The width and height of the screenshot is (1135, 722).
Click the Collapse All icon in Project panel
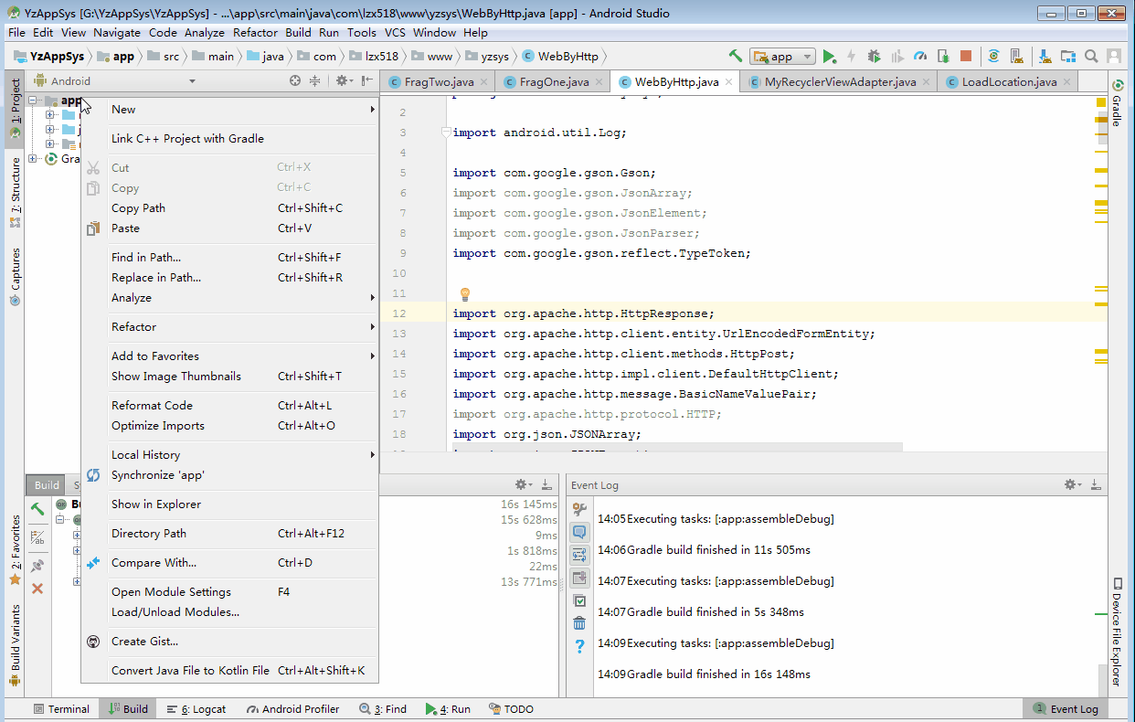[314, 80]
